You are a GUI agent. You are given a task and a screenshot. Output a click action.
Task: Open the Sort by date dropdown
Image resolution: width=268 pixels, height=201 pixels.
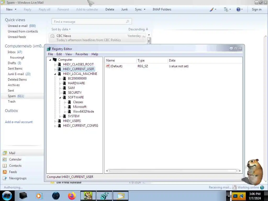(x=61, y=29)
